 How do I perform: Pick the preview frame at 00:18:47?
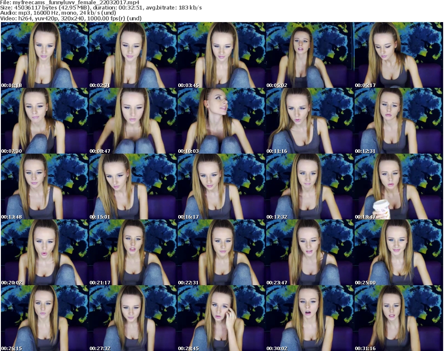[398, 187]
